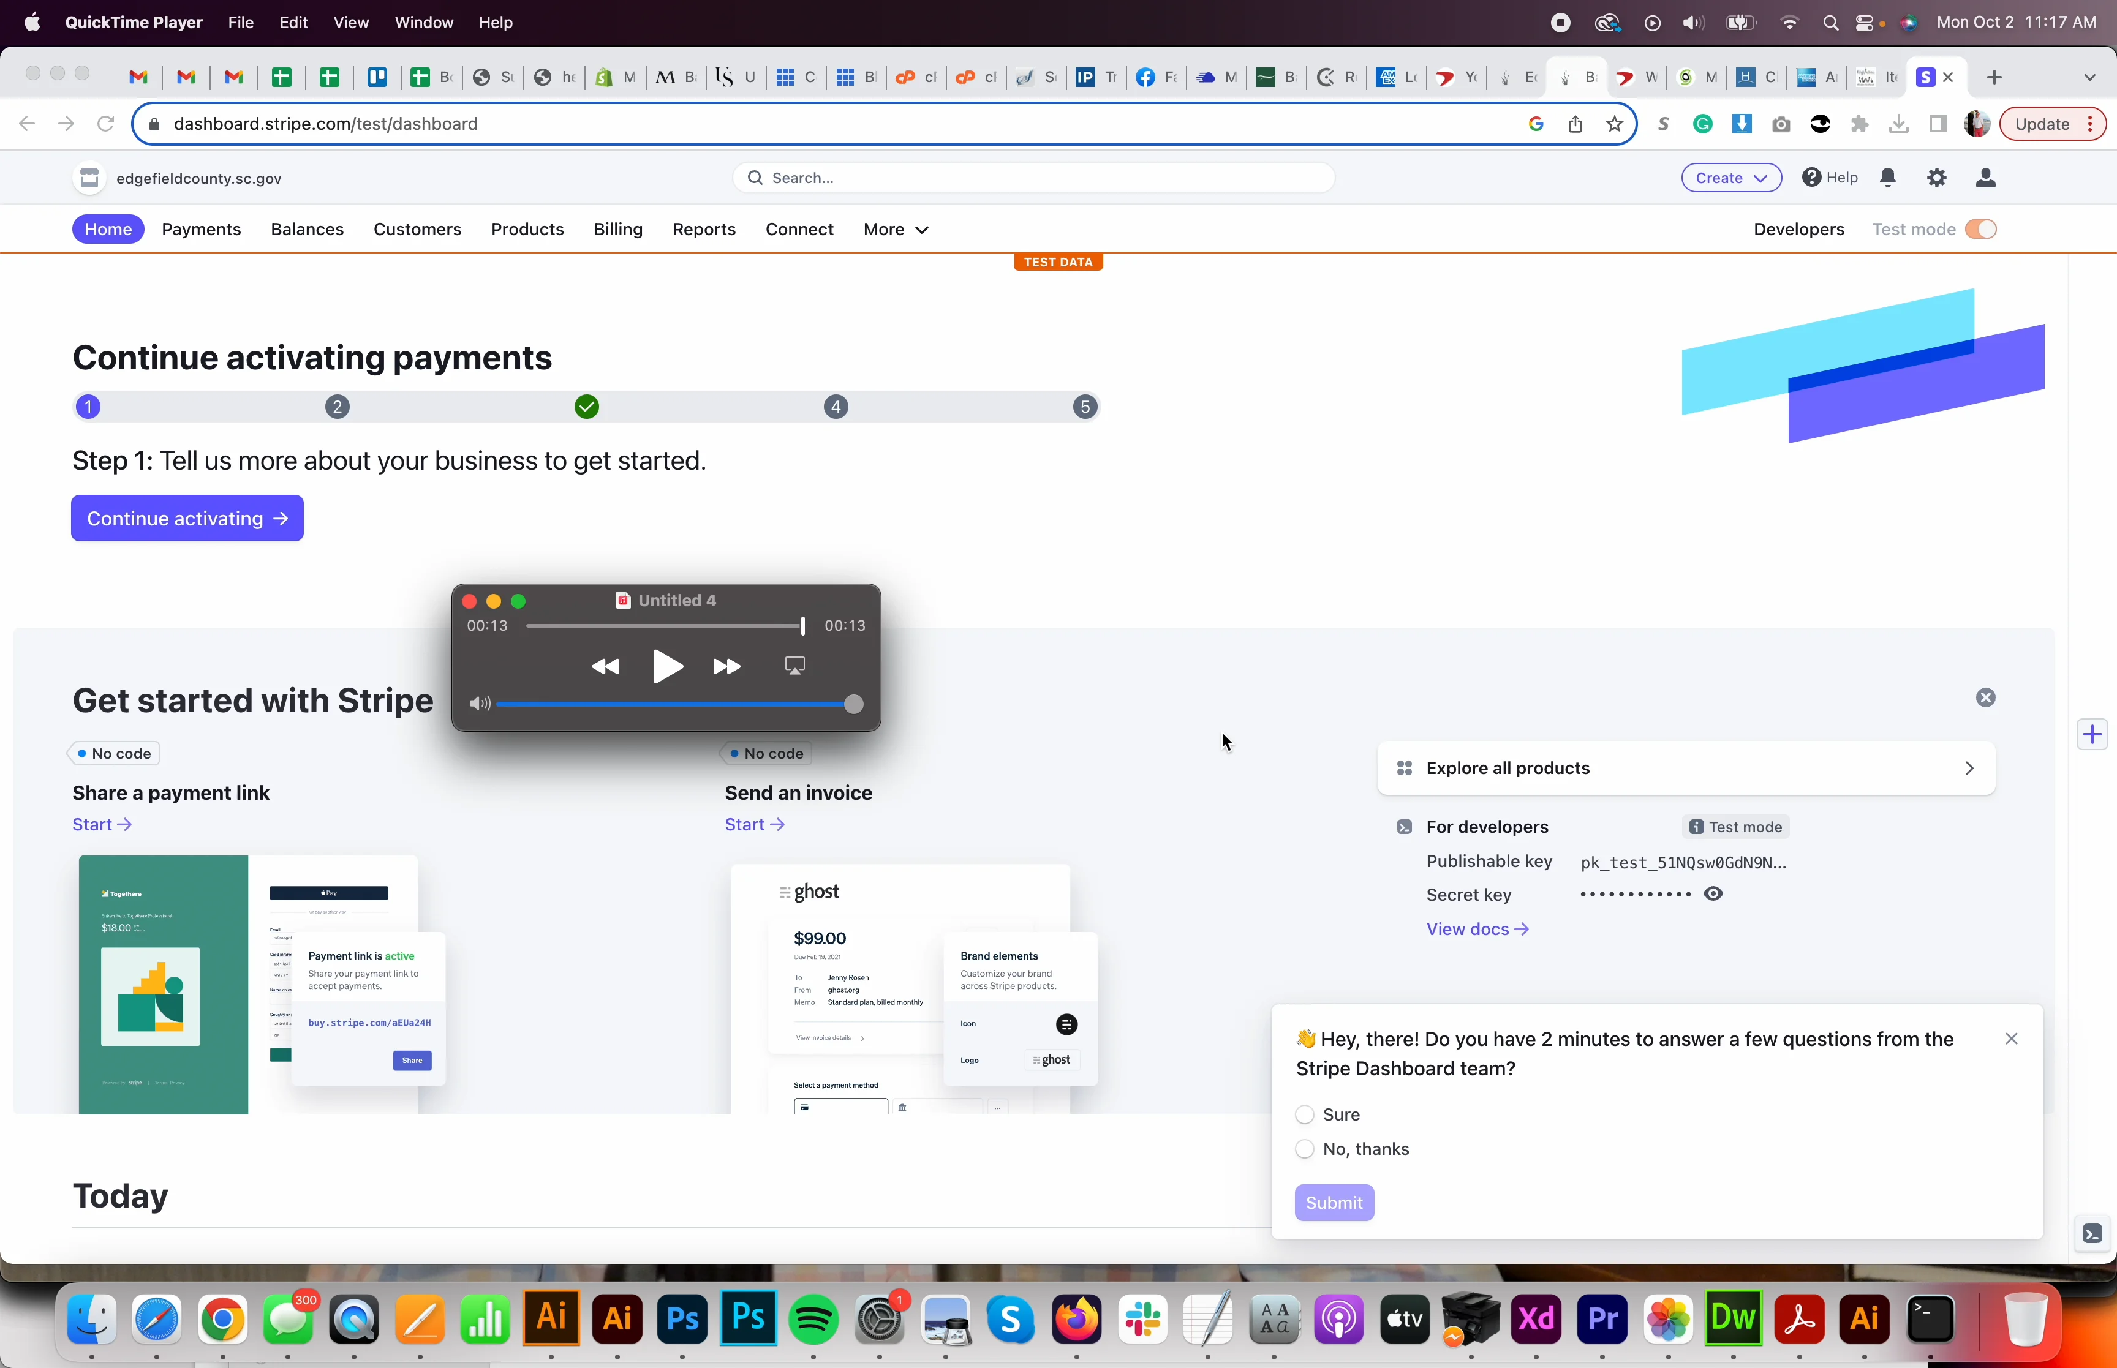Select the No, thanks radio option
This screenshot has width=2117, height=1368.
pos(1304,1149)
